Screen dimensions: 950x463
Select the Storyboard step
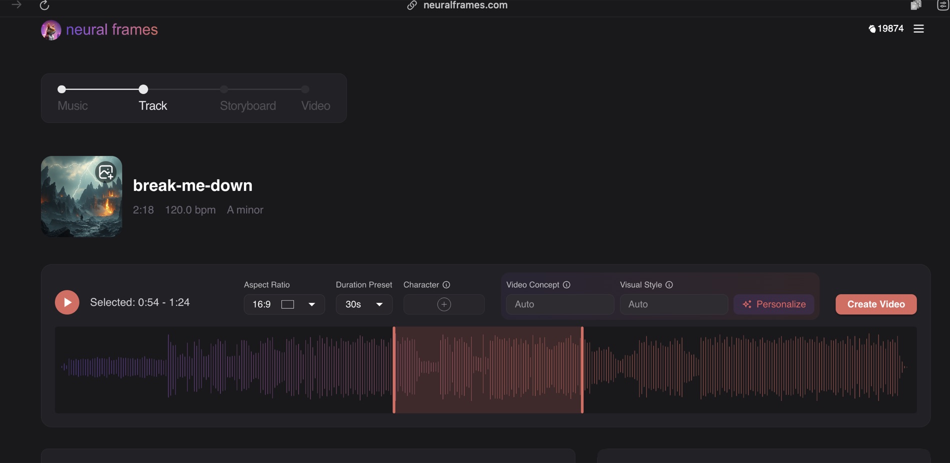[247, 105]
